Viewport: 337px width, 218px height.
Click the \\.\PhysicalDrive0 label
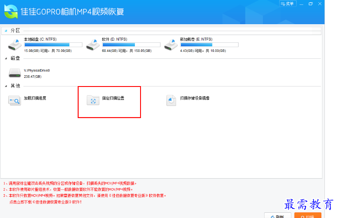click(x=37, y=71)
